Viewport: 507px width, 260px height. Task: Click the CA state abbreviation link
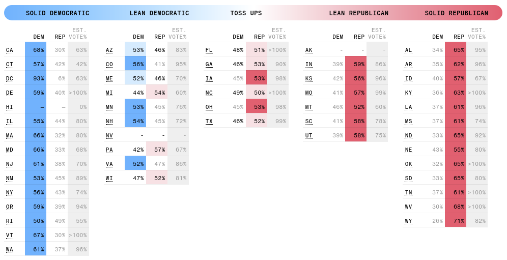[10, 50]
